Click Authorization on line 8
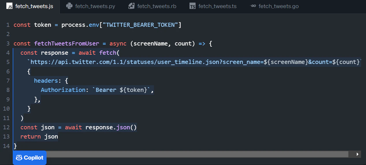The image size is (366, 165). point(63,90)
